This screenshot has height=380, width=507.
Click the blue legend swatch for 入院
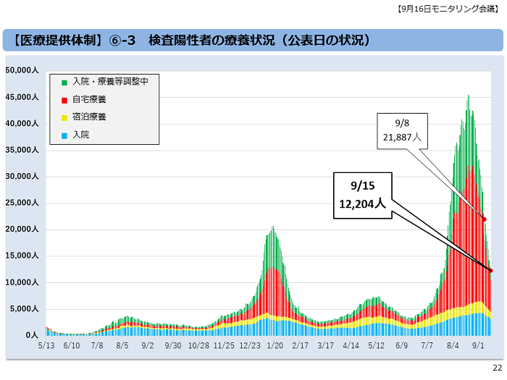coord(64,136)
